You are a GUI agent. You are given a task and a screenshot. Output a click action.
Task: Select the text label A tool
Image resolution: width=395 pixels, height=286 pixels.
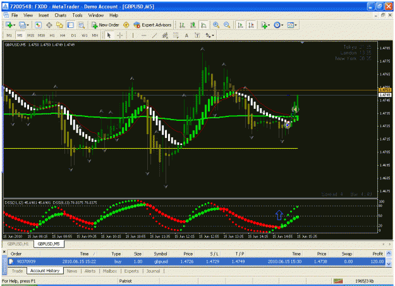click(x=186, y=35)
